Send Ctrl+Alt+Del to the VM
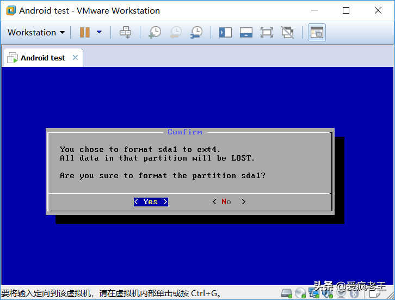The width and height of the screenshot is (395, 300). [x=125, y=32]
